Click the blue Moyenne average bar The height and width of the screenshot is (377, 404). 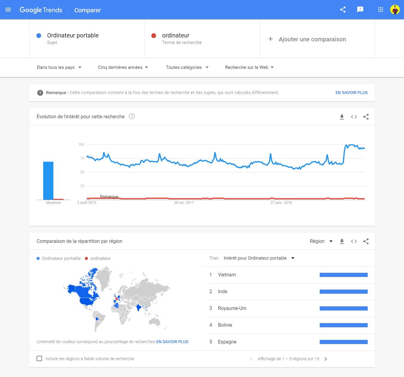(48, 181)
